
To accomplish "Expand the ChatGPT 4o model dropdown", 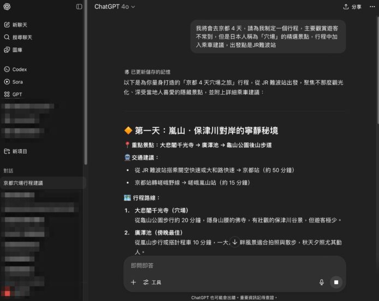I will coord(115,7).
